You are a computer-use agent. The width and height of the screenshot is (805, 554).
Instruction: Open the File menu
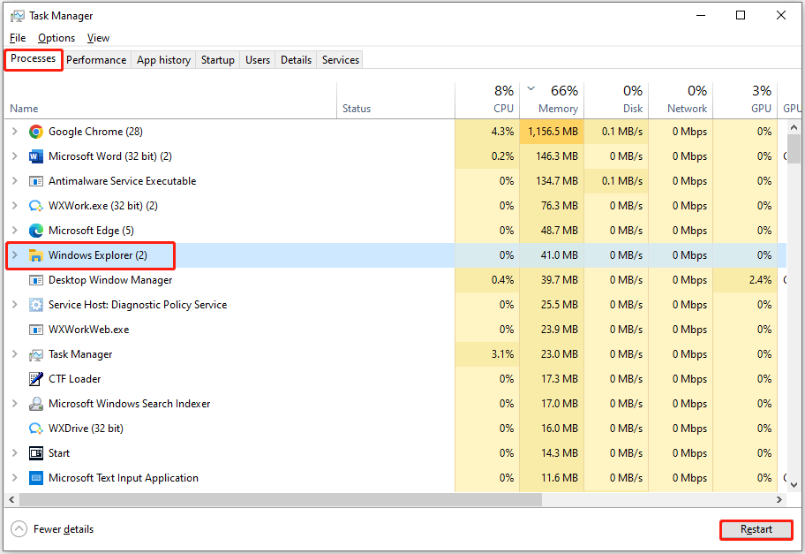coord(18,38)
